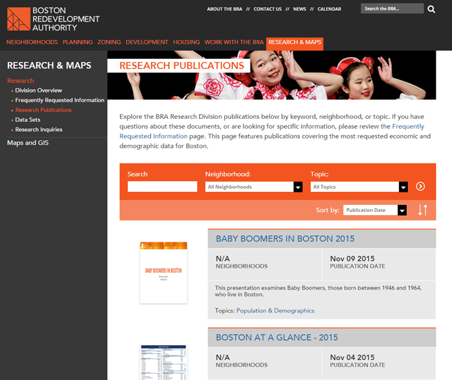
Task: Open the Boston at a Glance - 2015 title
Action: pos(276,337)
